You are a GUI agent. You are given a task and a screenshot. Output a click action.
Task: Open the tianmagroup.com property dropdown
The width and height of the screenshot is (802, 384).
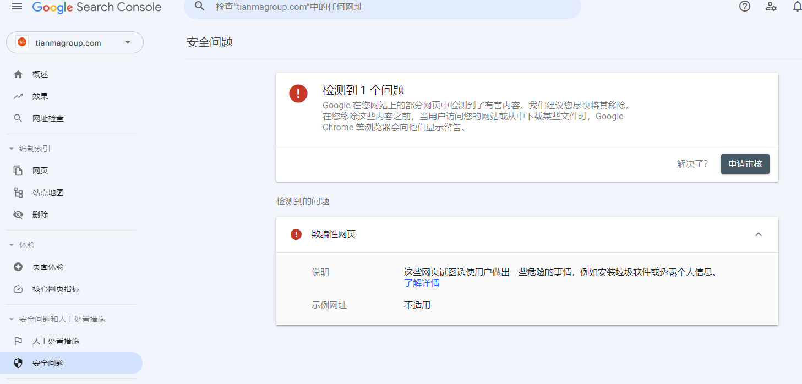click(74, 42)
